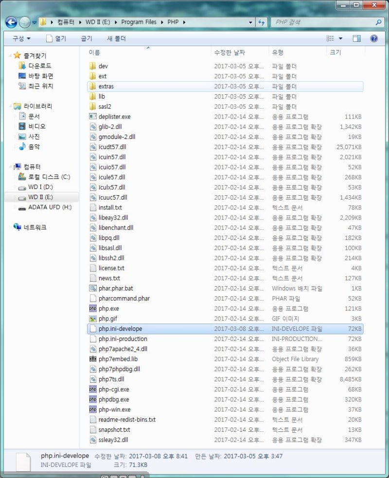Click the extras folder icon

(93, 86)
